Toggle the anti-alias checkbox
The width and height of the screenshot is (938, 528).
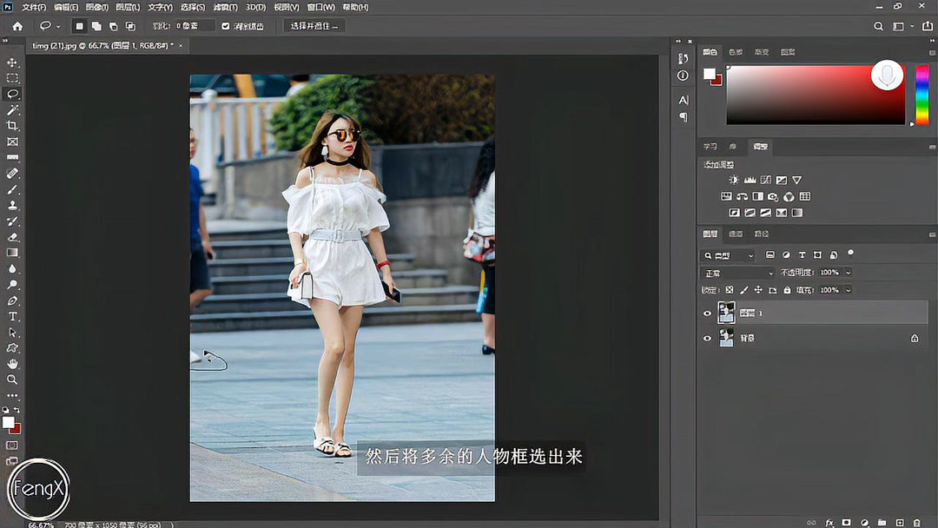pos(226,26)
